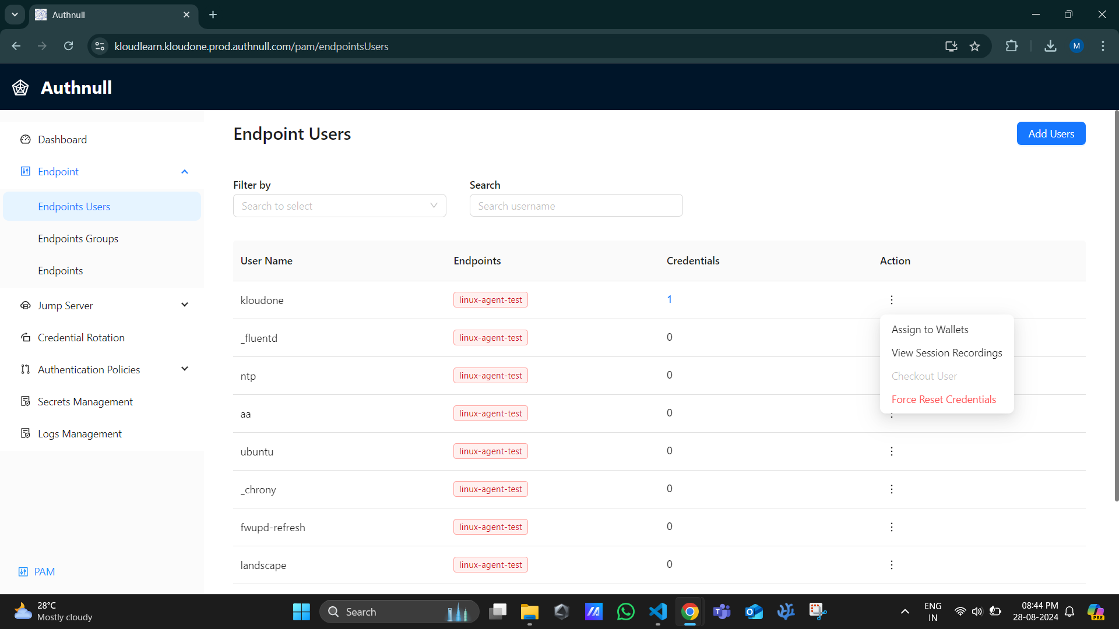Open the 'Search to select' filter dropdown
This screenshot has width=1119, height=629.
340,206
